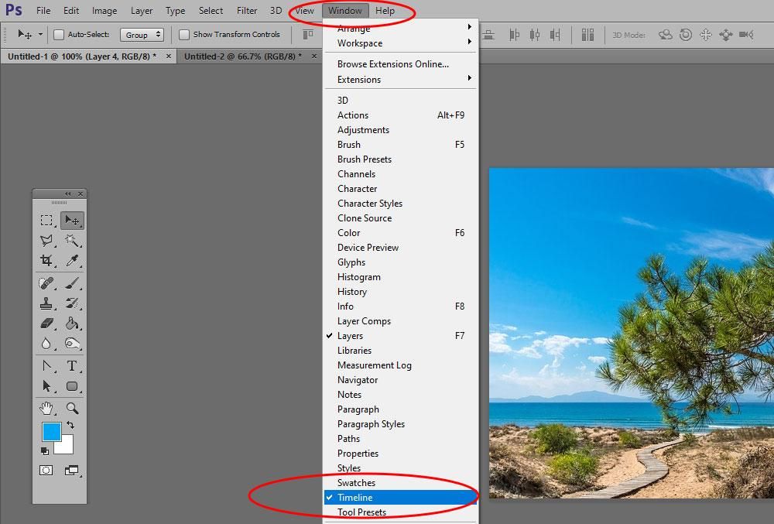Toggle the Timeline panel menu item

(400, 498)
